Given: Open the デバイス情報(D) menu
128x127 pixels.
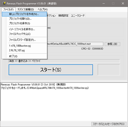Looking at the screenshot, I should [x=26, y=10].
